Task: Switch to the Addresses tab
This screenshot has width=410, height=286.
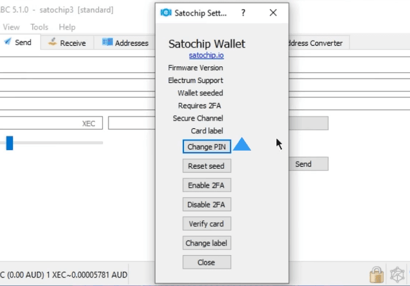Action: pos(125,43)
